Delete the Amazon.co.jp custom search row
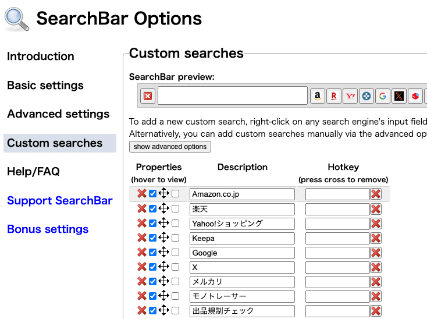Viewport: 427px width, 319px height. [142, 193]
